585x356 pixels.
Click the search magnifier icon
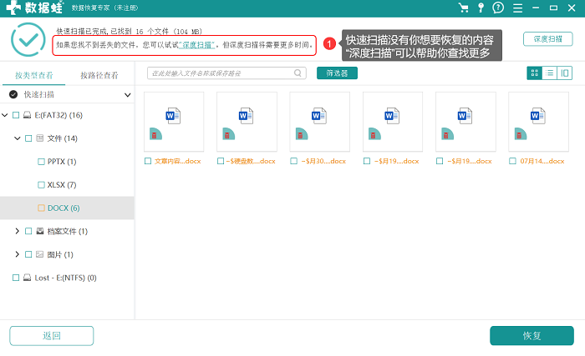(298, 73)
